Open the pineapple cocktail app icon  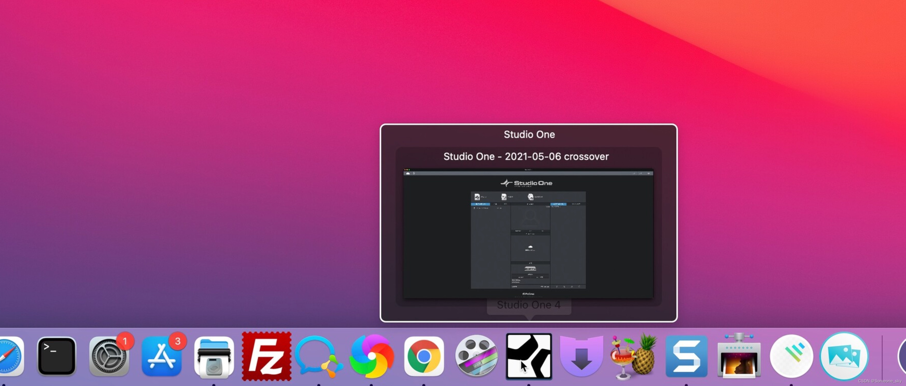[x=634, y=356]
